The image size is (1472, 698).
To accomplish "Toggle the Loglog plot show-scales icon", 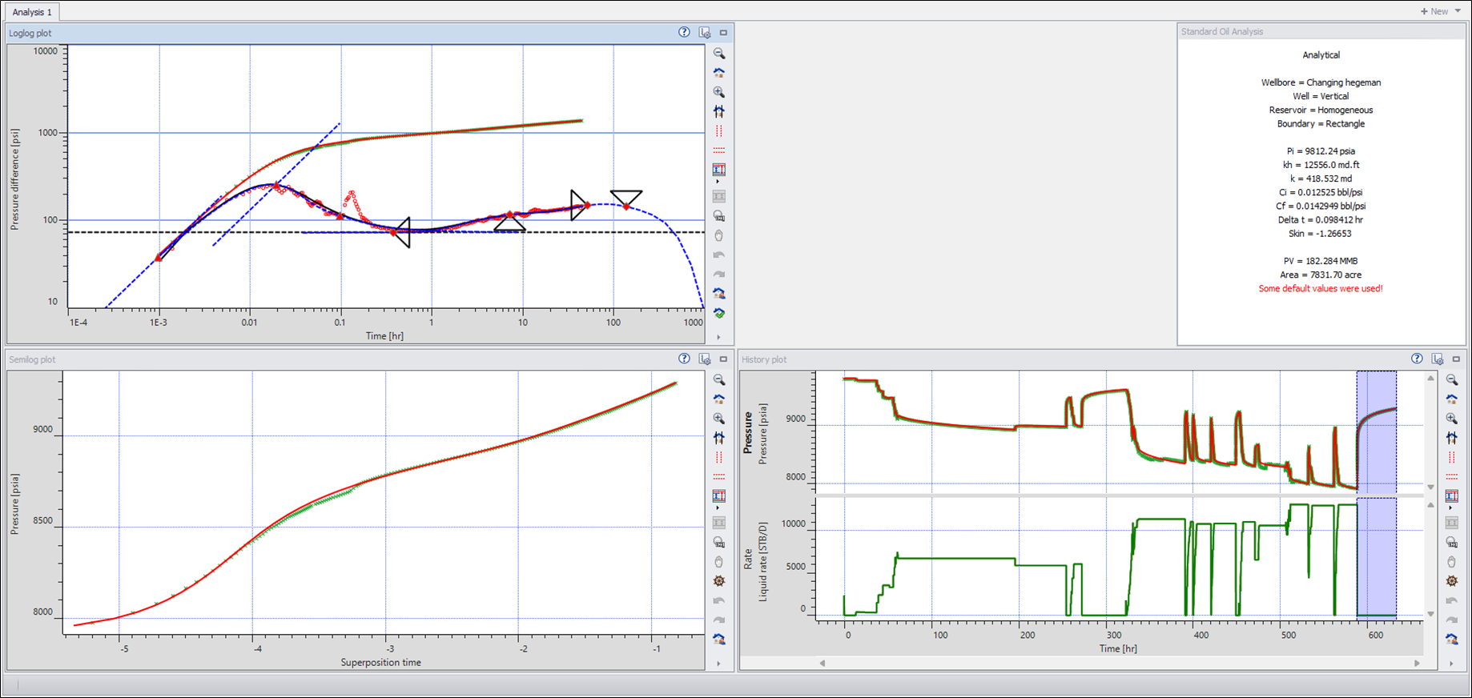I will 719,169.
